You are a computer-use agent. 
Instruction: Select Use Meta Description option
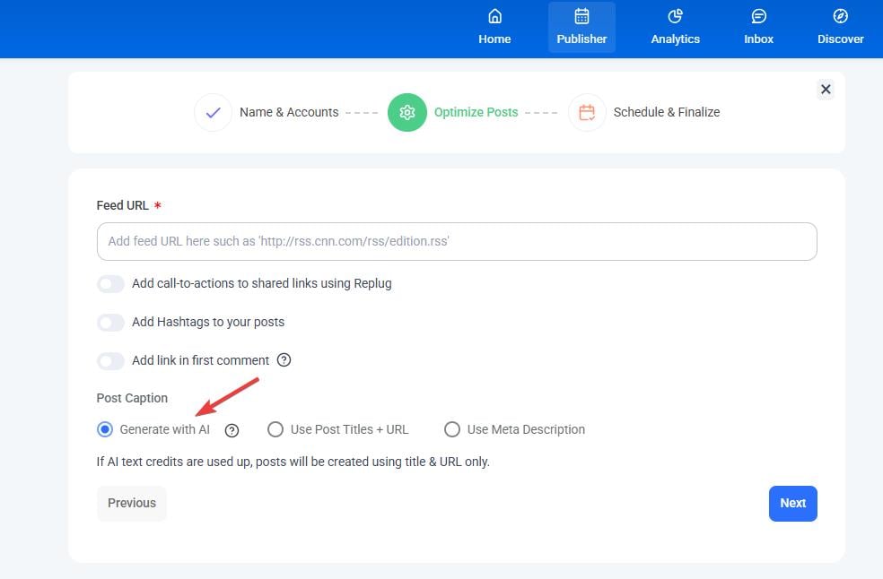pyautogui.click(x=452, y=429)
